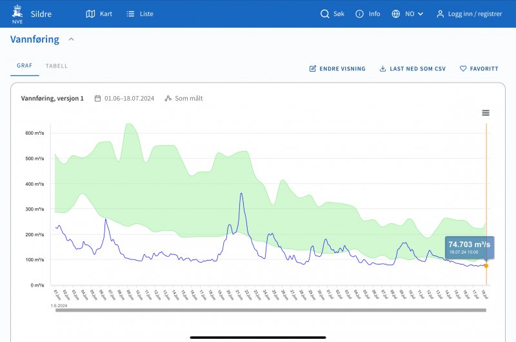Click Endre visning button
This screenshot has height=342, width=516.
coord(337,68)
